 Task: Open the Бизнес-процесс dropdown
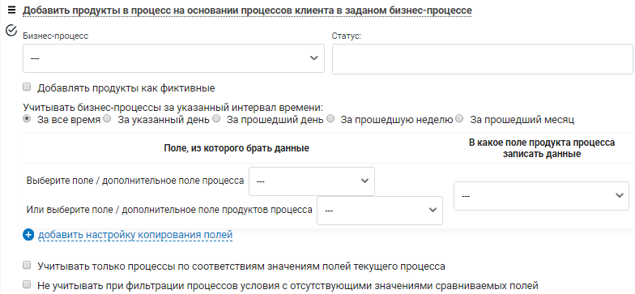[x=173, y=58]
